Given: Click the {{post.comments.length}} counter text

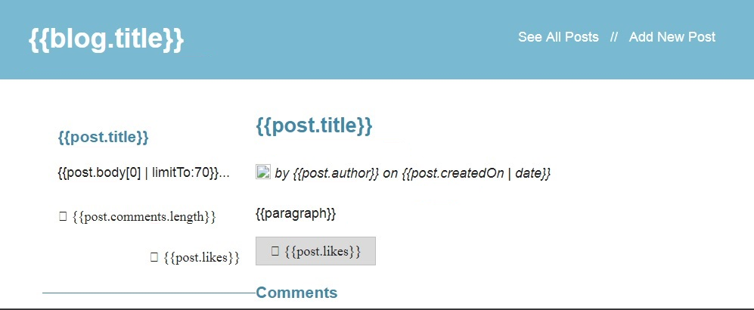Looking at the screenshot, I should pyautogui.click(x=144, y=217).
